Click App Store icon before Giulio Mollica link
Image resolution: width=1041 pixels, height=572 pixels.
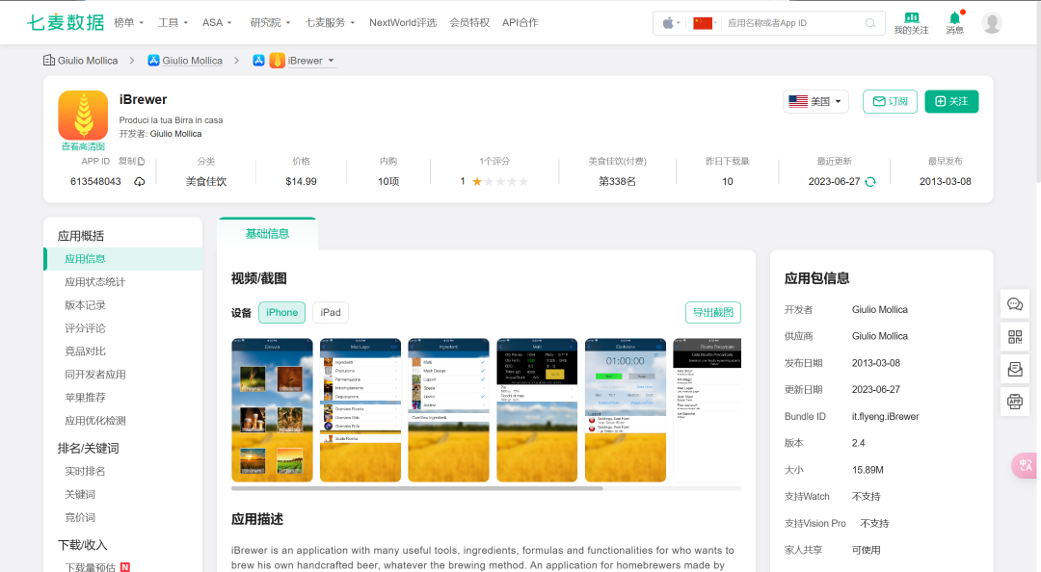[x=153, y=61]
